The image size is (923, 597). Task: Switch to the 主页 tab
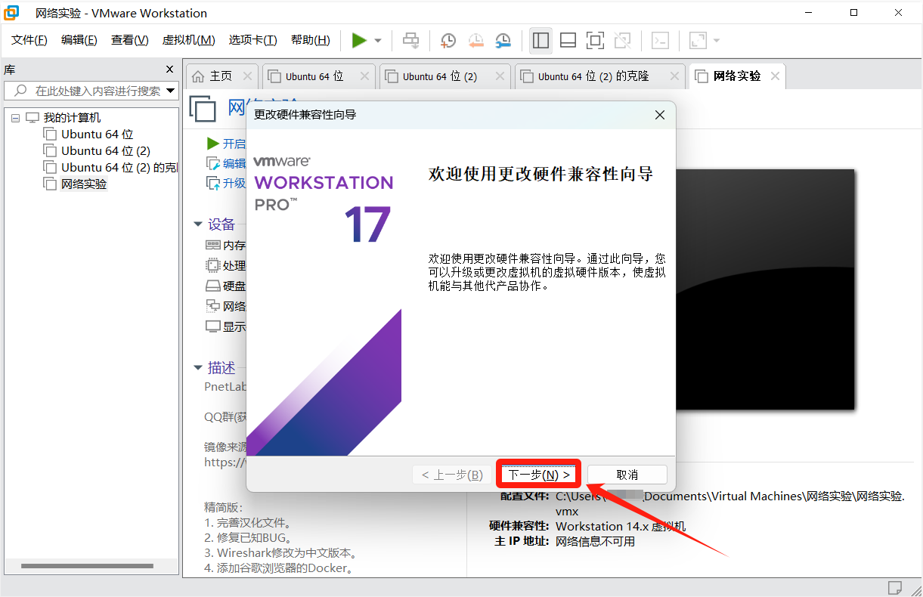[x=212, y=76]
